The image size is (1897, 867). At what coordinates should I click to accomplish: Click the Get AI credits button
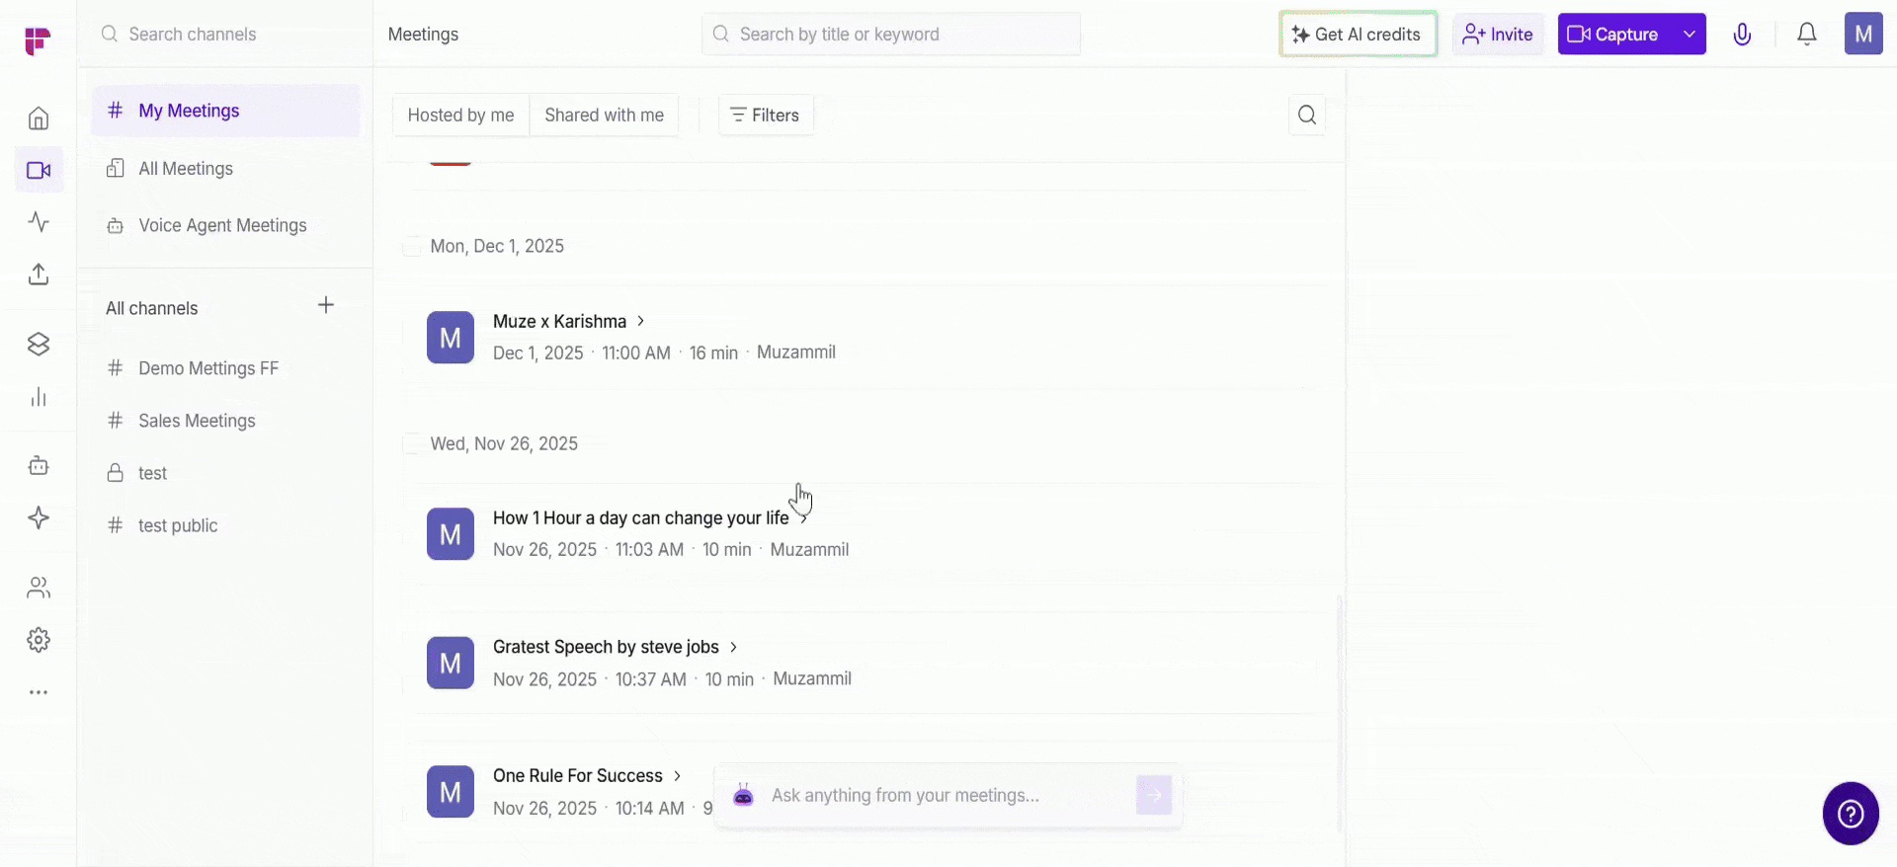(1358, 35)
